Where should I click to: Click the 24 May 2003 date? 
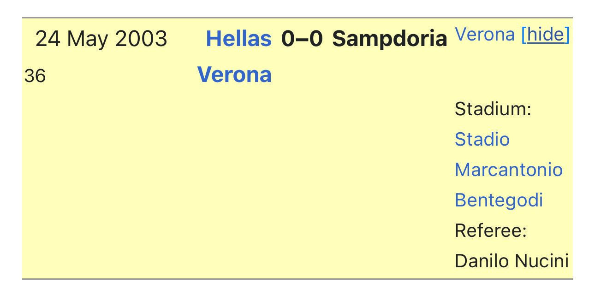(x=101, y=39)
